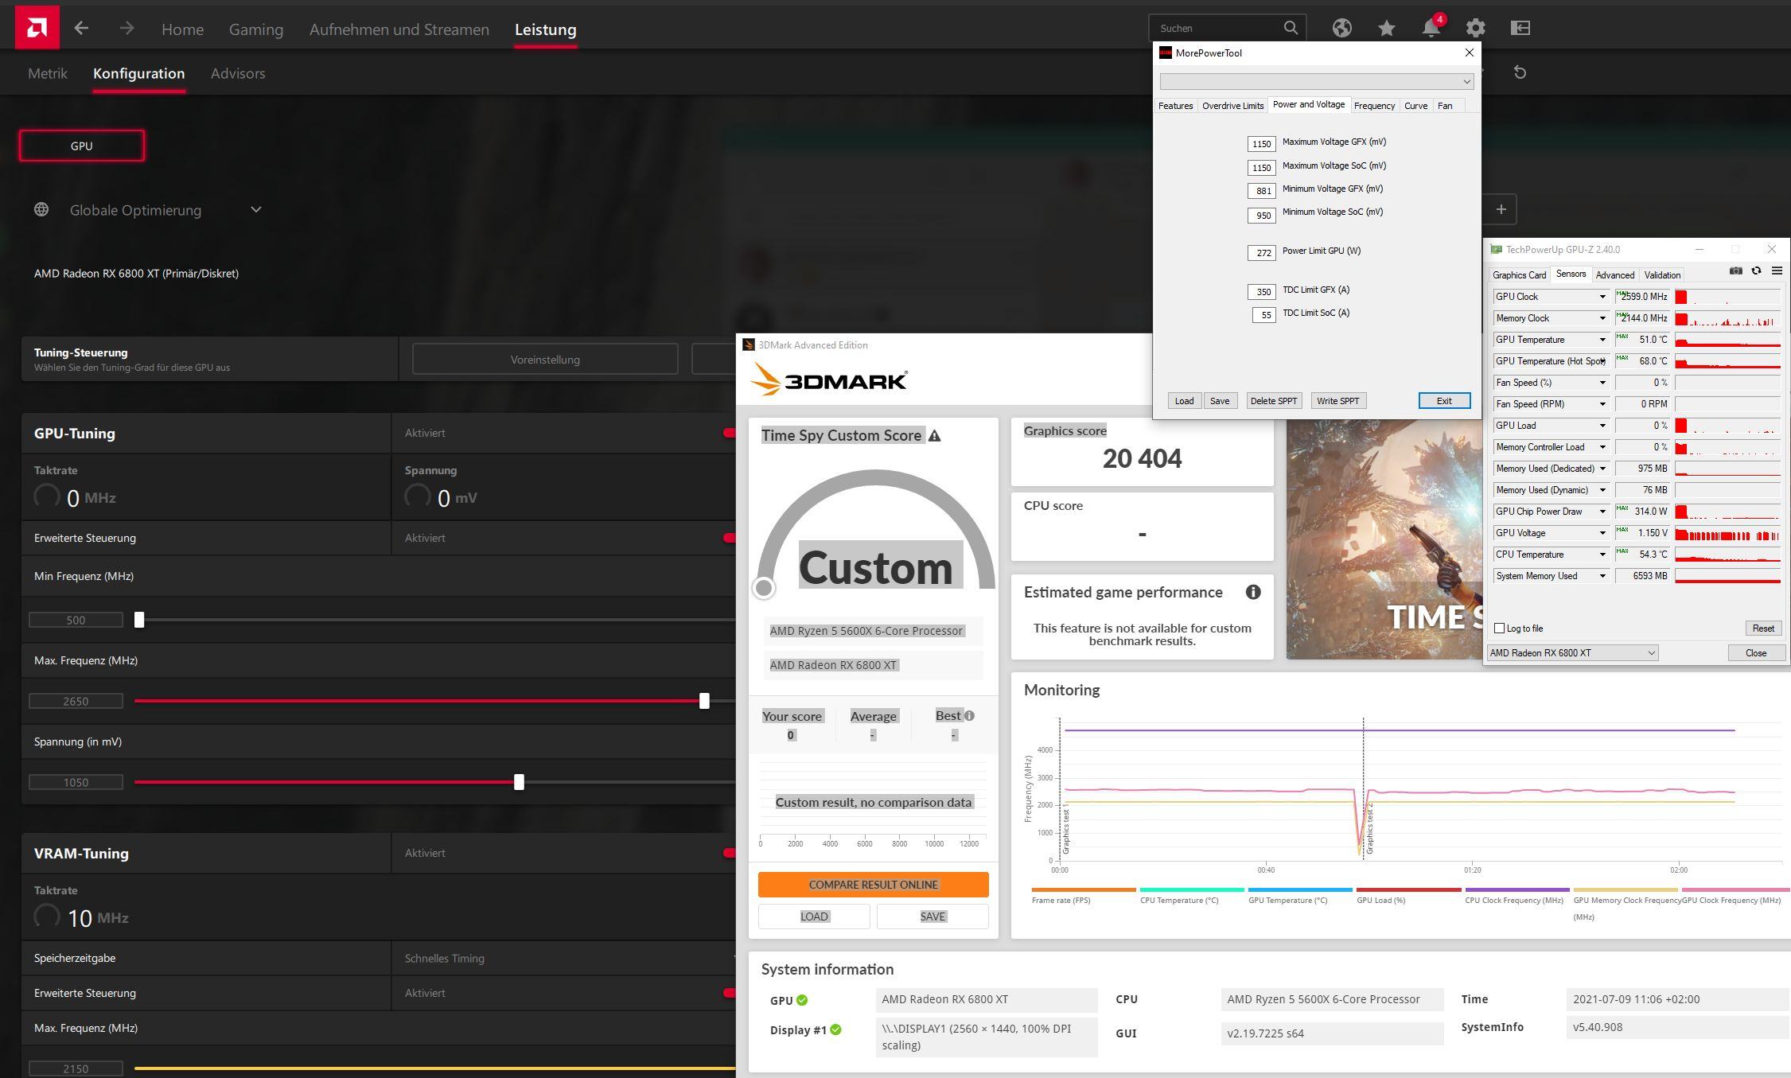
Task: Click the Max. Frequenz slider handle
Action: [x=704, y=701]
